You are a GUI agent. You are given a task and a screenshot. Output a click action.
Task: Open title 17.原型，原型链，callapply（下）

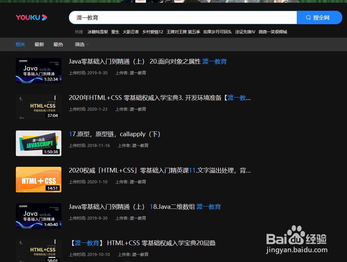114,134
